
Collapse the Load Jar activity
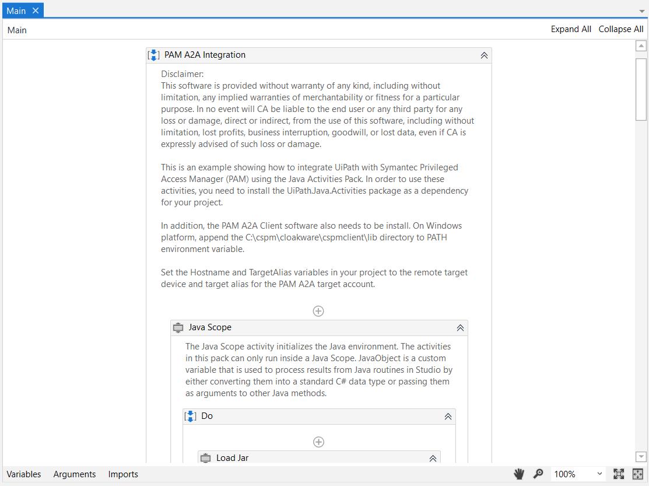pyautogui.click(x=433, y=459)
